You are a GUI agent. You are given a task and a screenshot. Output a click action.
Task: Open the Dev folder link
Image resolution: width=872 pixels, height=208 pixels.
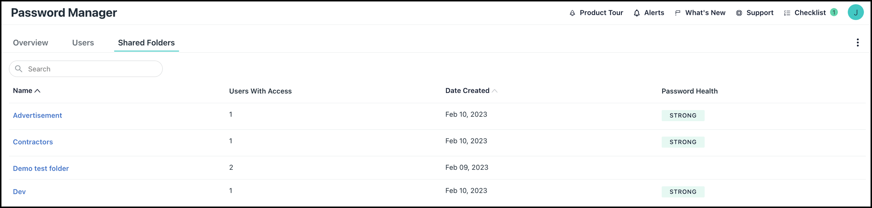(20, 192)
